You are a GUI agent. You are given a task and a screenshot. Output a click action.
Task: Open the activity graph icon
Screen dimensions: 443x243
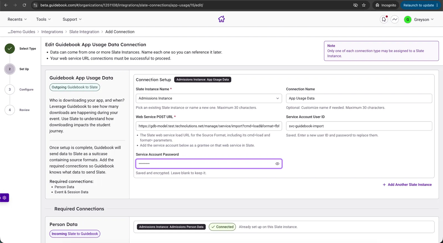pyautogui.click(x=395, y=19)
